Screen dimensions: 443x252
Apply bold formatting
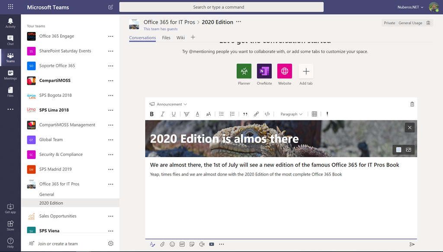coord(152,114)
